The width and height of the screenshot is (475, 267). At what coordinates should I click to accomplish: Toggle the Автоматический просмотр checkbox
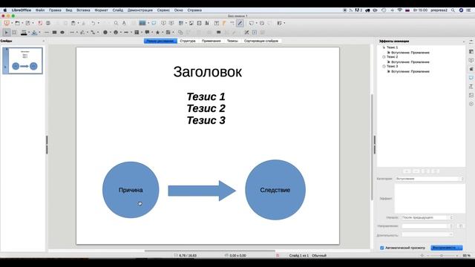[381, 248]
